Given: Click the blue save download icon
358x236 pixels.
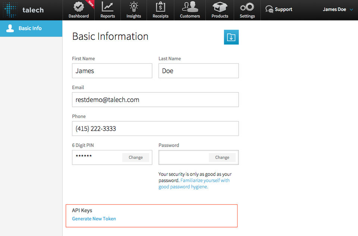Looking at the screenshot, I should coord(231,37).
